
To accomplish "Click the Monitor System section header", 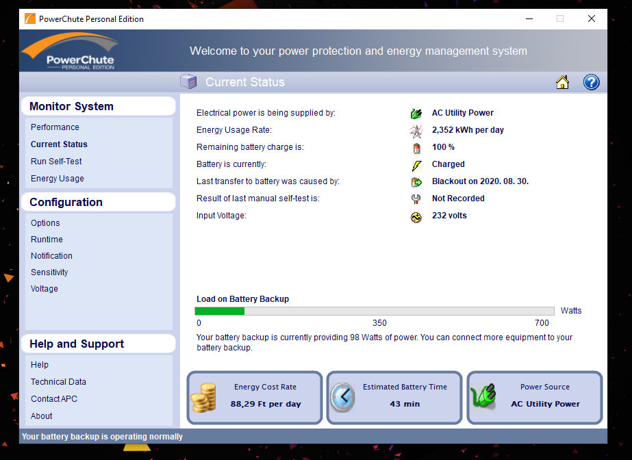I will [99, 106].
